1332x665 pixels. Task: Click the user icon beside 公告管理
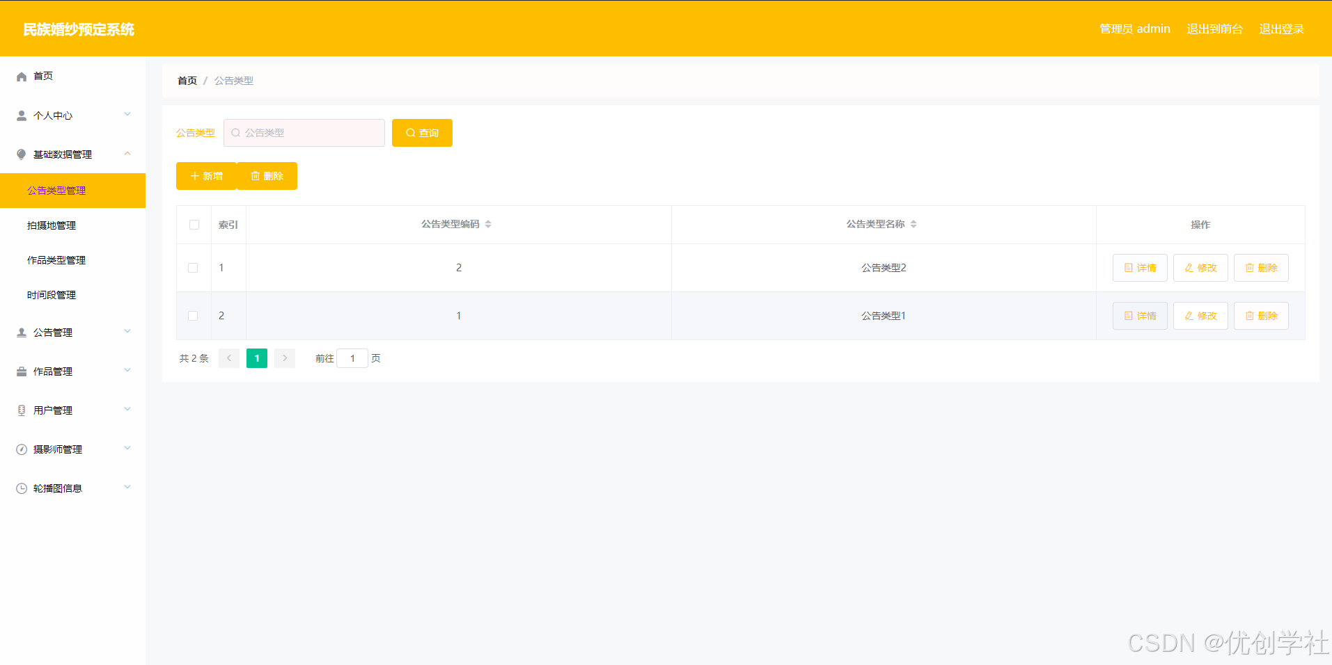click(22, 332)
